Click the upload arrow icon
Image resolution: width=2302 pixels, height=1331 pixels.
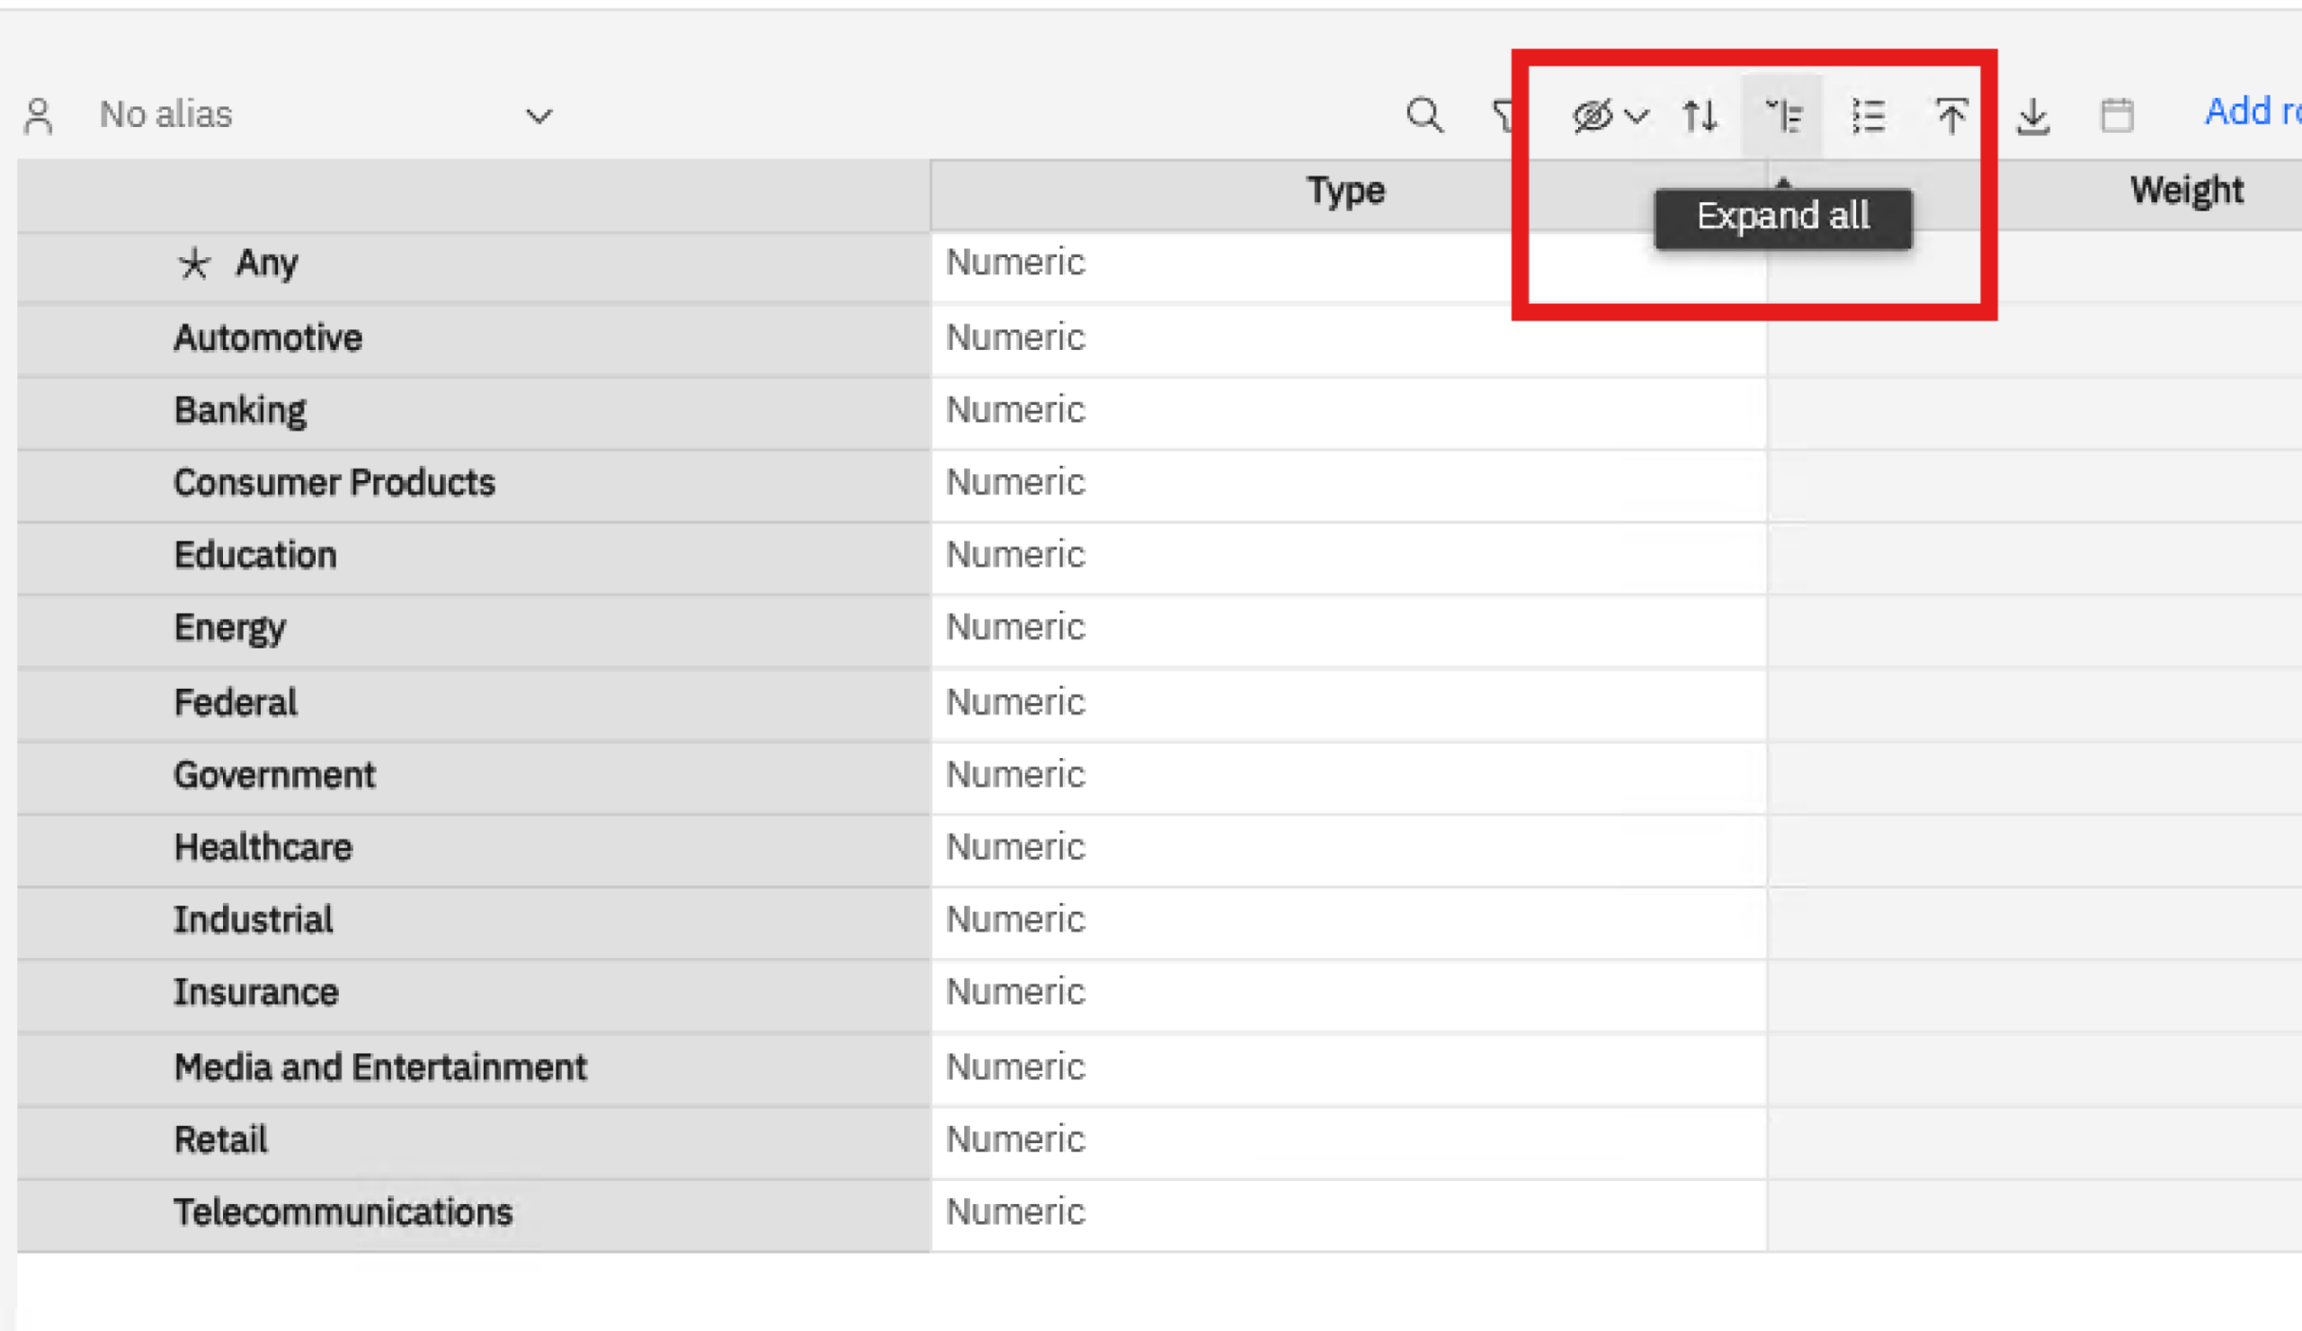(1951, 116)
